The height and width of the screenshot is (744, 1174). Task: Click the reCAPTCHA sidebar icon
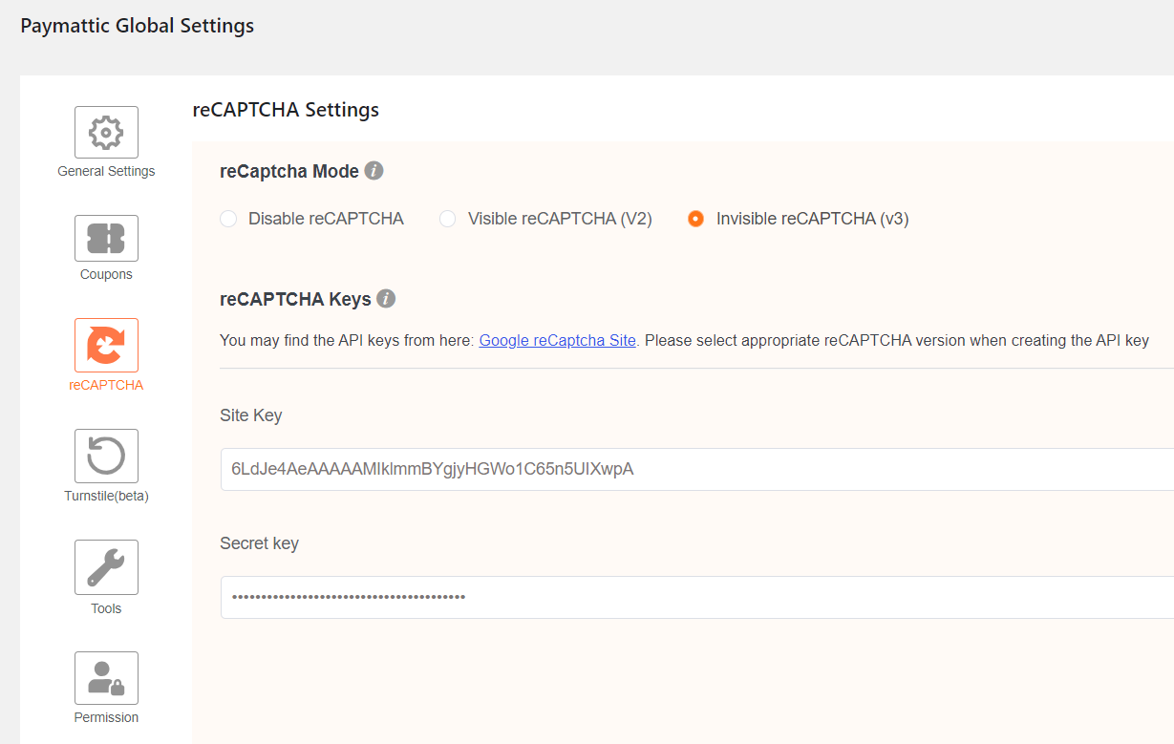pyautogui.click(x=106, y=344)
